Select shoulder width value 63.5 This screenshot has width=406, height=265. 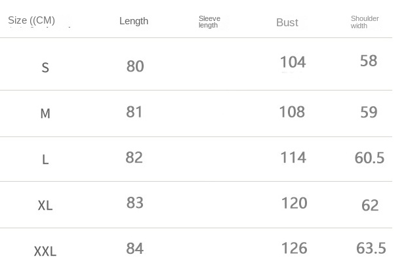(371, 249)
